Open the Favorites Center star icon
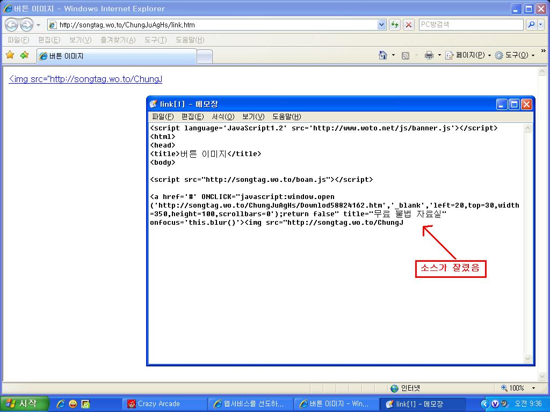 click(10, 55)
